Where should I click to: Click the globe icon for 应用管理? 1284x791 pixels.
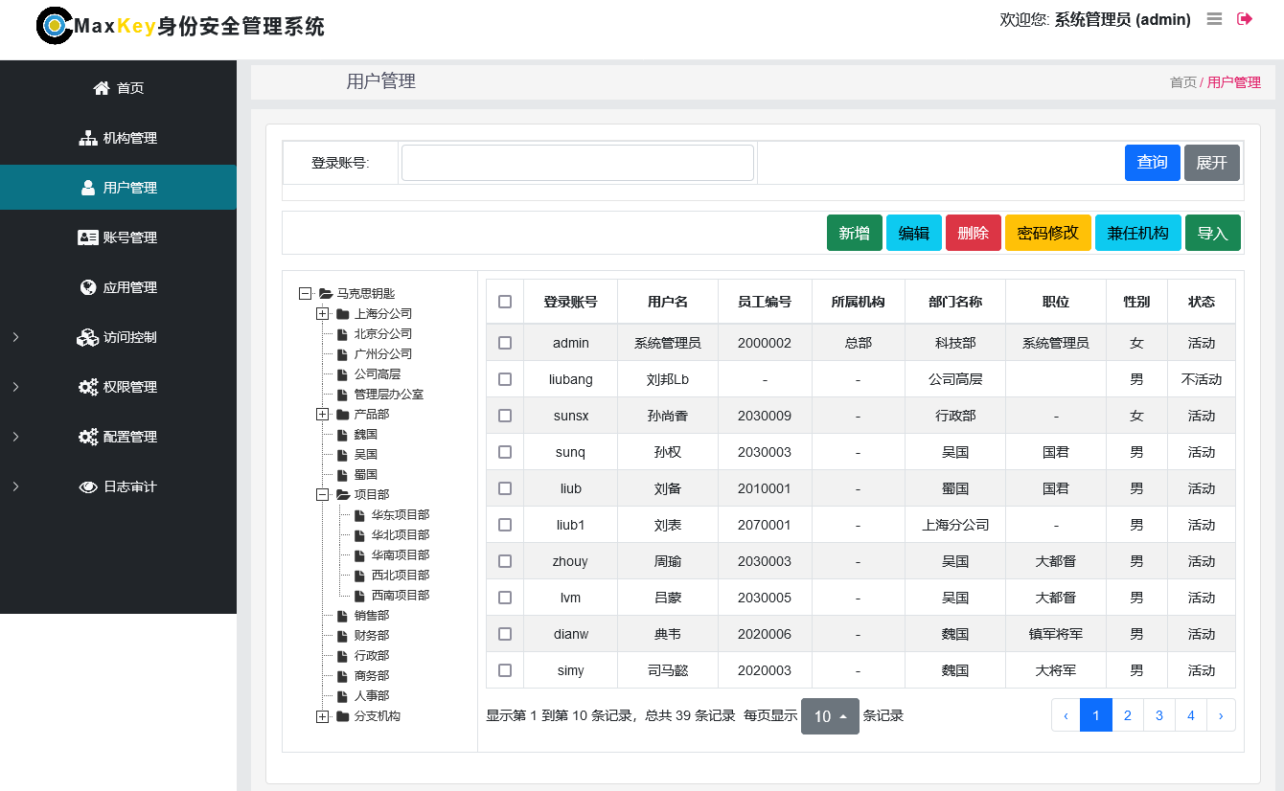88,287
